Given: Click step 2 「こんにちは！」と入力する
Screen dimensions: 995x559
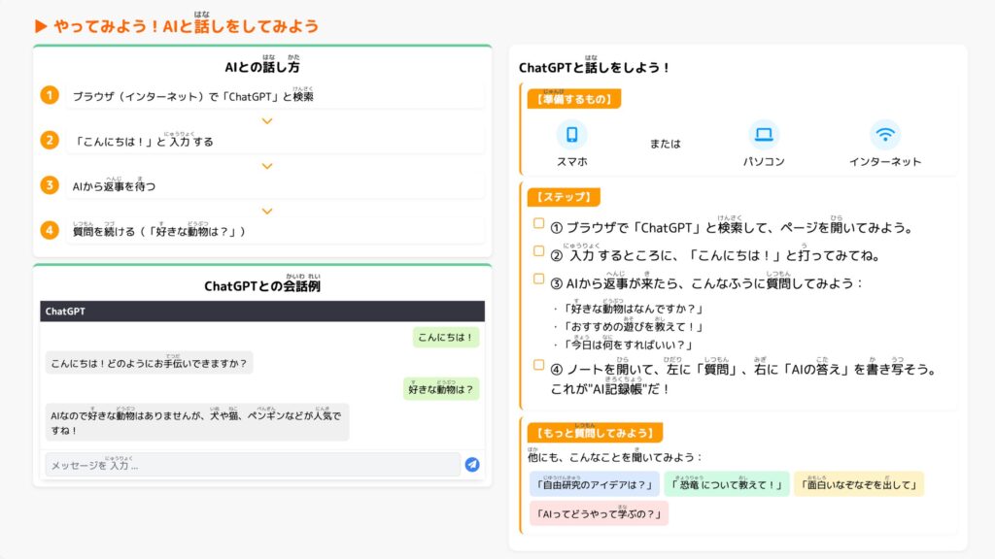Looking at the screenshot, I should point(275,142).
